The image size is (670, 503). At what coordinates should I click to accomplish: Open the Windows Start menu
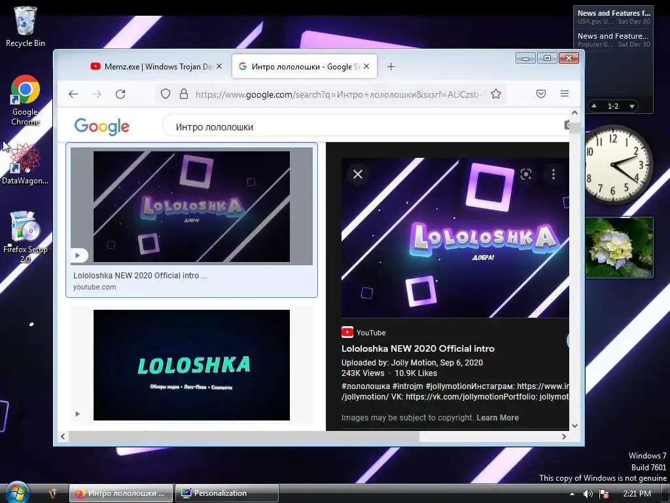[17, 493]
